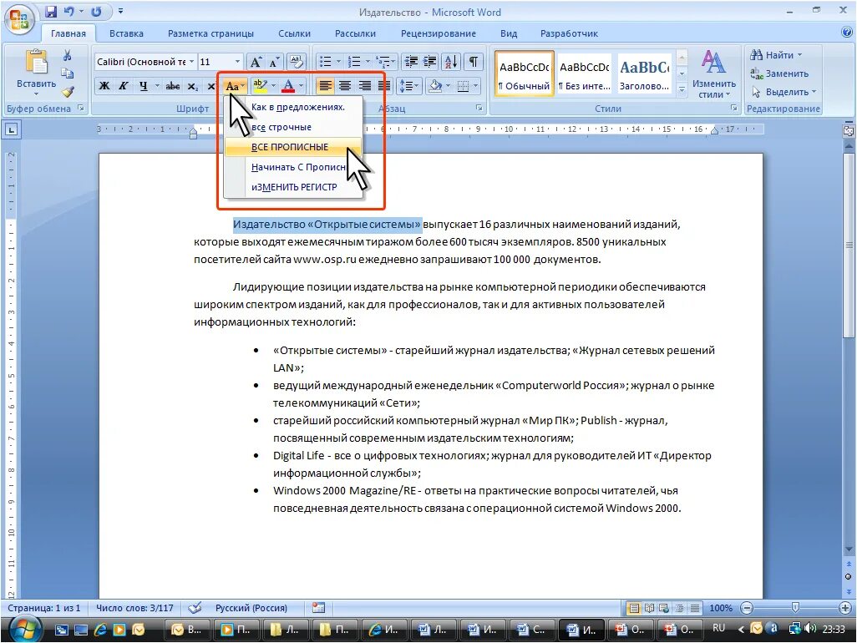
Task: Switch to Web layout view in status bar
Action: click(x=664, y=608)
